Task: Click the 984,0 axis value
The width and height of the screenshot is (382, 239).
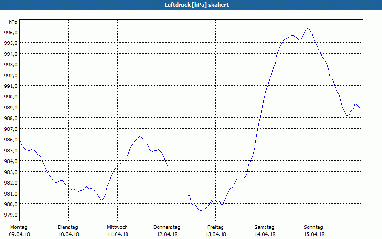Action: (x=11, y=161)
